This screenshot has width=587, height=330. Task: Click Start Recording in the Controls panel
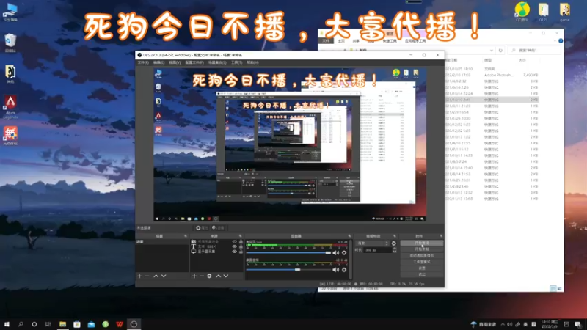(421, 249)
